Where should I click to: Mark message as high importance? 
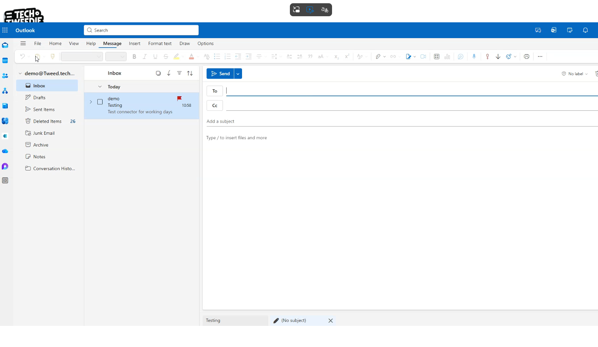click(487, 57)
